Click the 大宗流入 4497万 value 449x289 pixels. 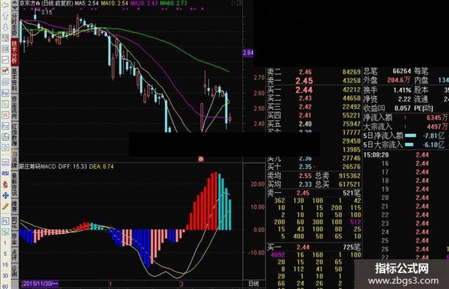pos(437,127)
